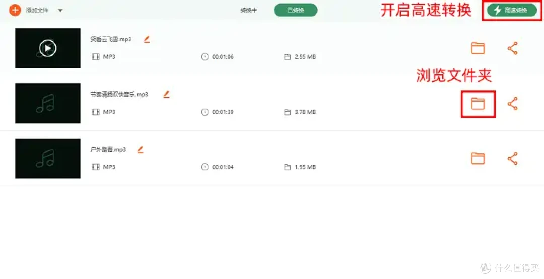Click the file size 2.55 MB
This screenshot has width=544, height=279.
coord(305,57)
